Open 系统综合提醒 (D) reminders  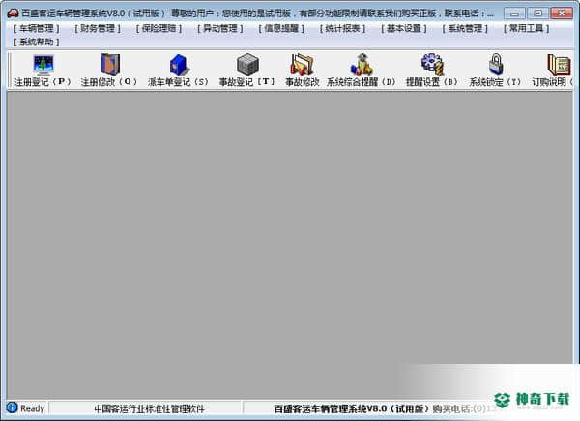[362, 70]
